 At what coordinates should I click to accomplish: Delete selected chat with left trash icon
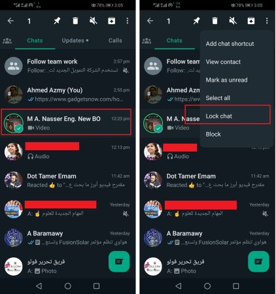tap(75, 21)
